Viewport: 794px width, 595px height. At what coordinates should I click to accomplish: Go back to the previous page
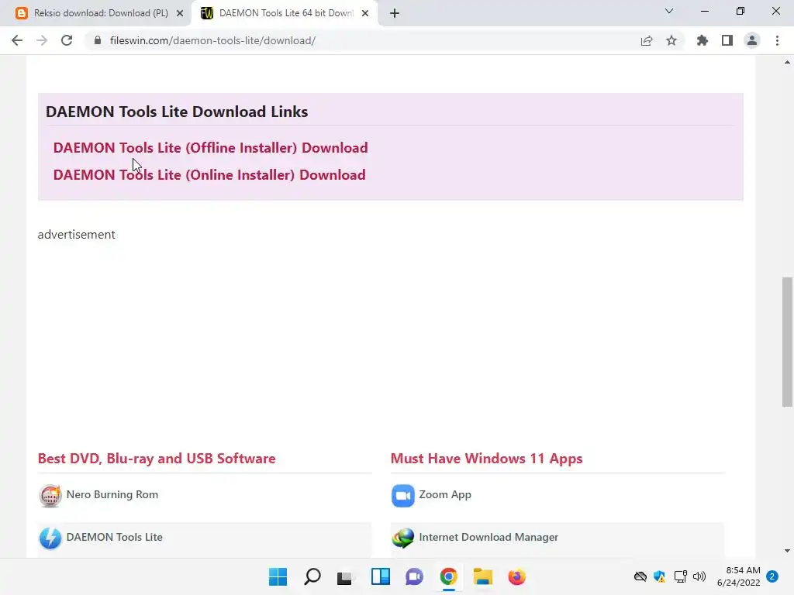[17, 40]
